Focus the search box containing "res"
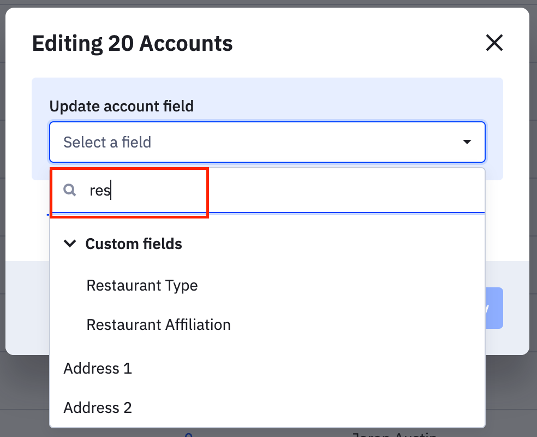Screen dimensions: 537x437 273,190
